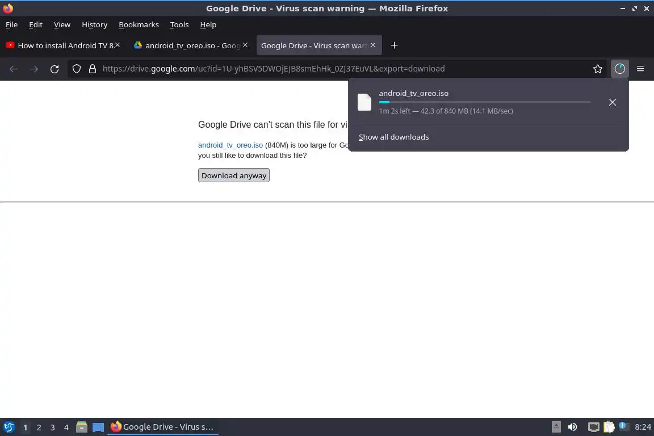Screen dimensions: 654x436
Task: Click the update notifier tray icon
Action: [623, 426]
